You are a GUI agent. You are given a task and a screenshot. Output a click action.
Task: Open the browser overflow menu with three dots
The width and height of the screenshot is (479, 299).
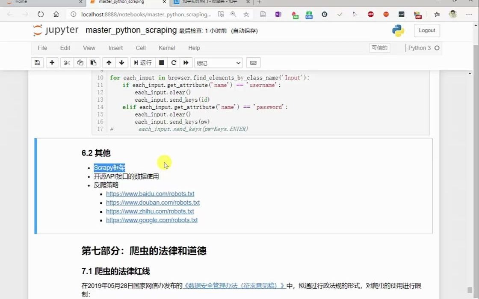click(x=469, y=14)
